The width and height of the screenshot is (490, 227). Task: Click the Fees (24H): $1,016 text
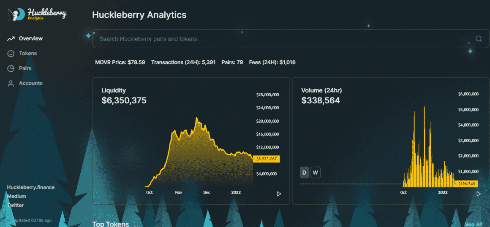[272, 62]
